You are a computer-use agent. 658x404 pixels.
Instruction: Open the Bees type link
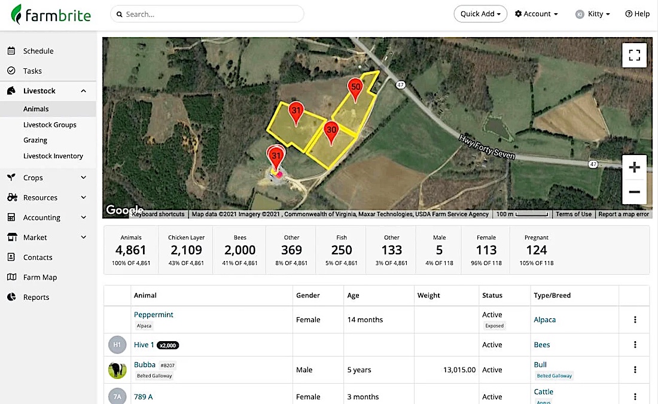coord(542,345)
